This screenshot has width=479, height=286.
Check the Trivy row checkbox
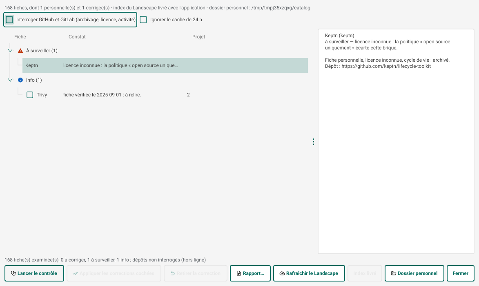point(30,95)
